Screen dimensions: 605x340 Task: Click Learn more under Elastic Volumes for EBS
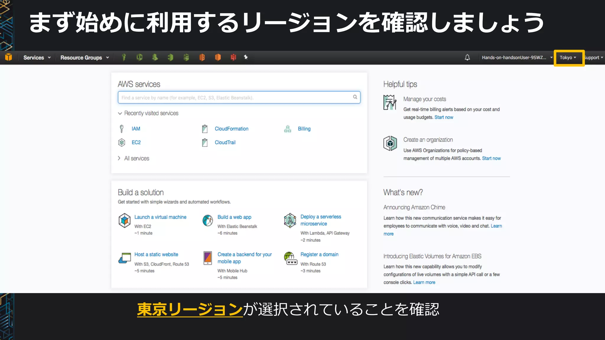point(424,282)
